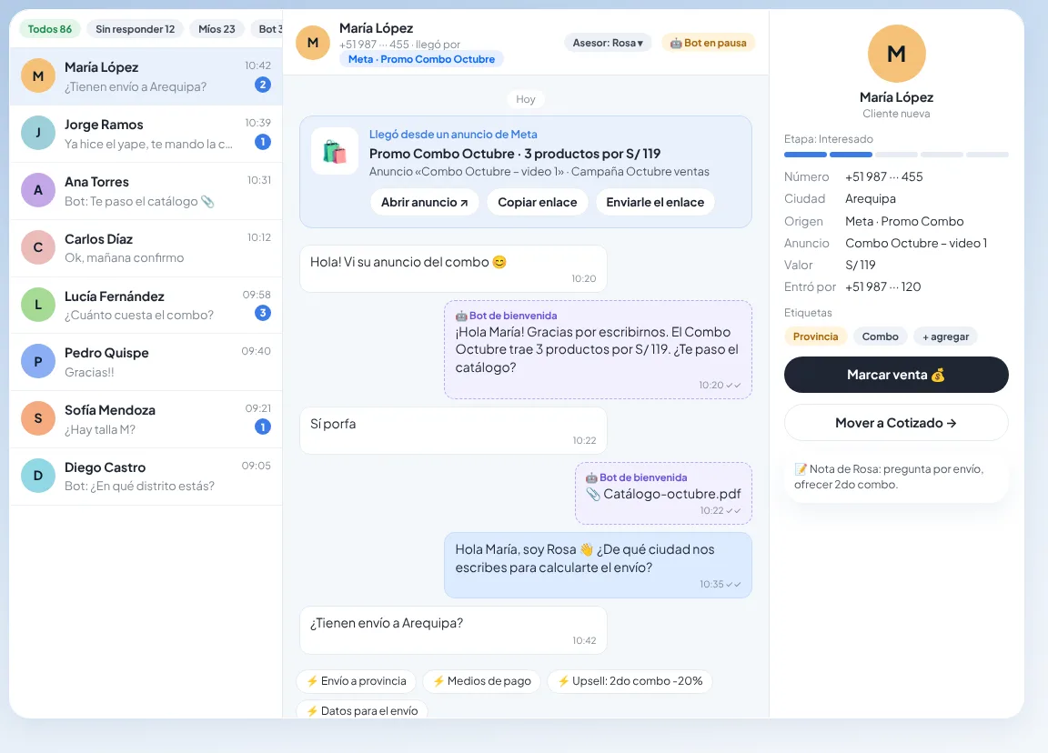Insert Envío a provincia quick reply
Viewport: 1048px width, 753px height.
(357, 681)
